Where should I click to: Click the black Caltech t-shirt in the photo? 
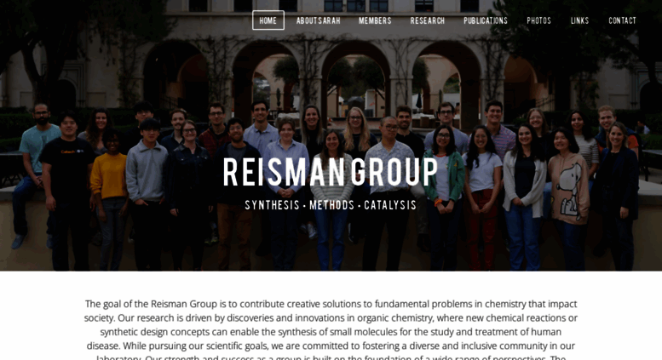coord(66,167)
